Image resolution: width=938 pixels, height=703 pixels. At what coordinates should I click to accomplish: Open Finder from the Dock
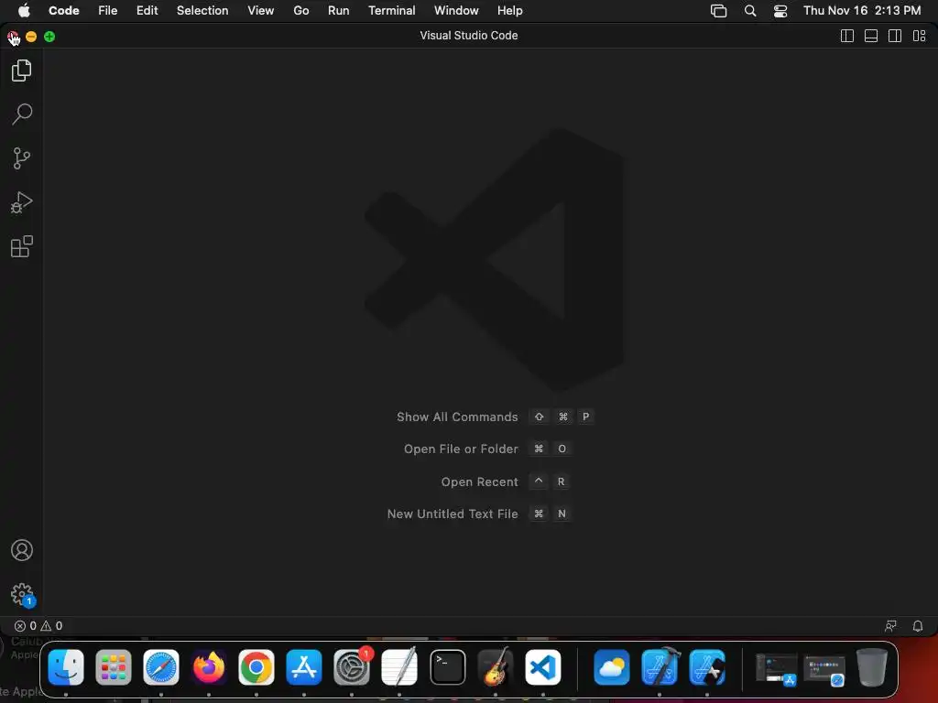pyautogui.click(x=66, y=667)
